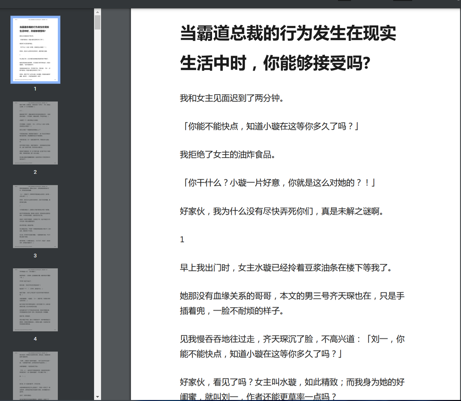461x401 pixels.
Task: Click the line '我拒绝了女主的油炸食品。'
Action: 228,155
